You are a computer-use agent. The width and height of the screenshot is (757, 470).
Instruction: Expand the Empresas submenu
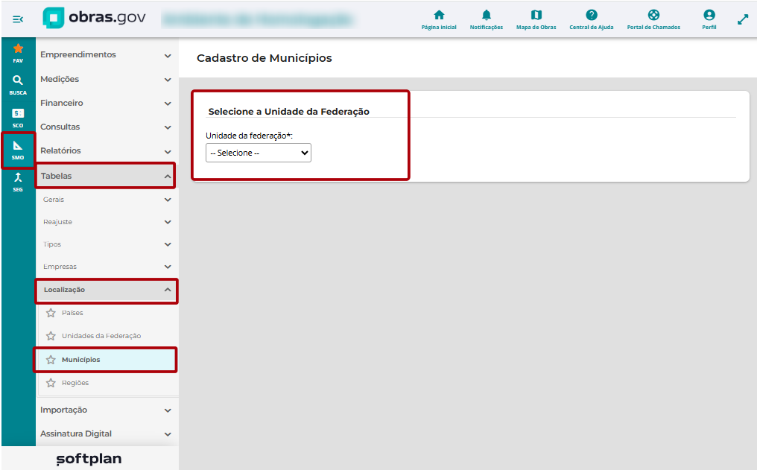pyautogui.click(x=107, y=267)
